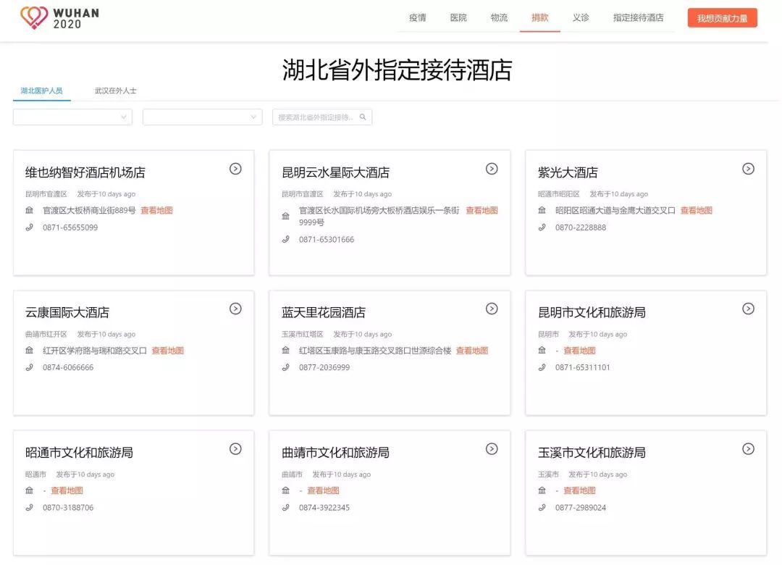Image resolution: width=782 pixels, height=565 pixels.
Task: Select the 湖北医护人员 tab
Action: coord(41,92)
